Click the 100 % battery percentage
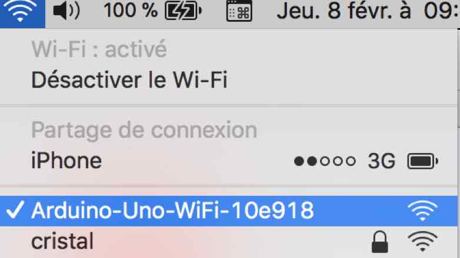 point(131,11)
